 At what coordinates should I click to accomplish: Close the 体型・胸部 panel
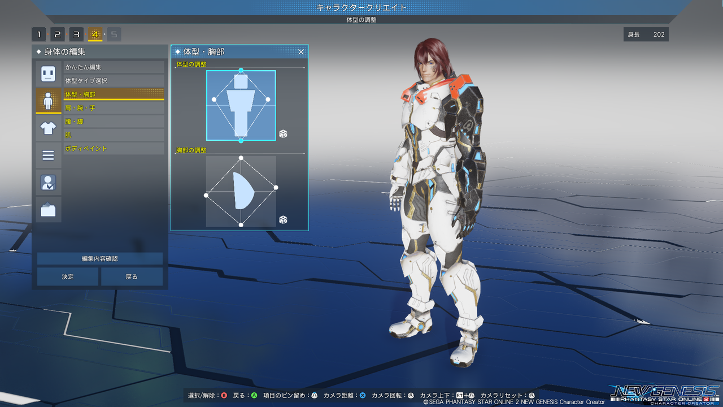[301, 51]
